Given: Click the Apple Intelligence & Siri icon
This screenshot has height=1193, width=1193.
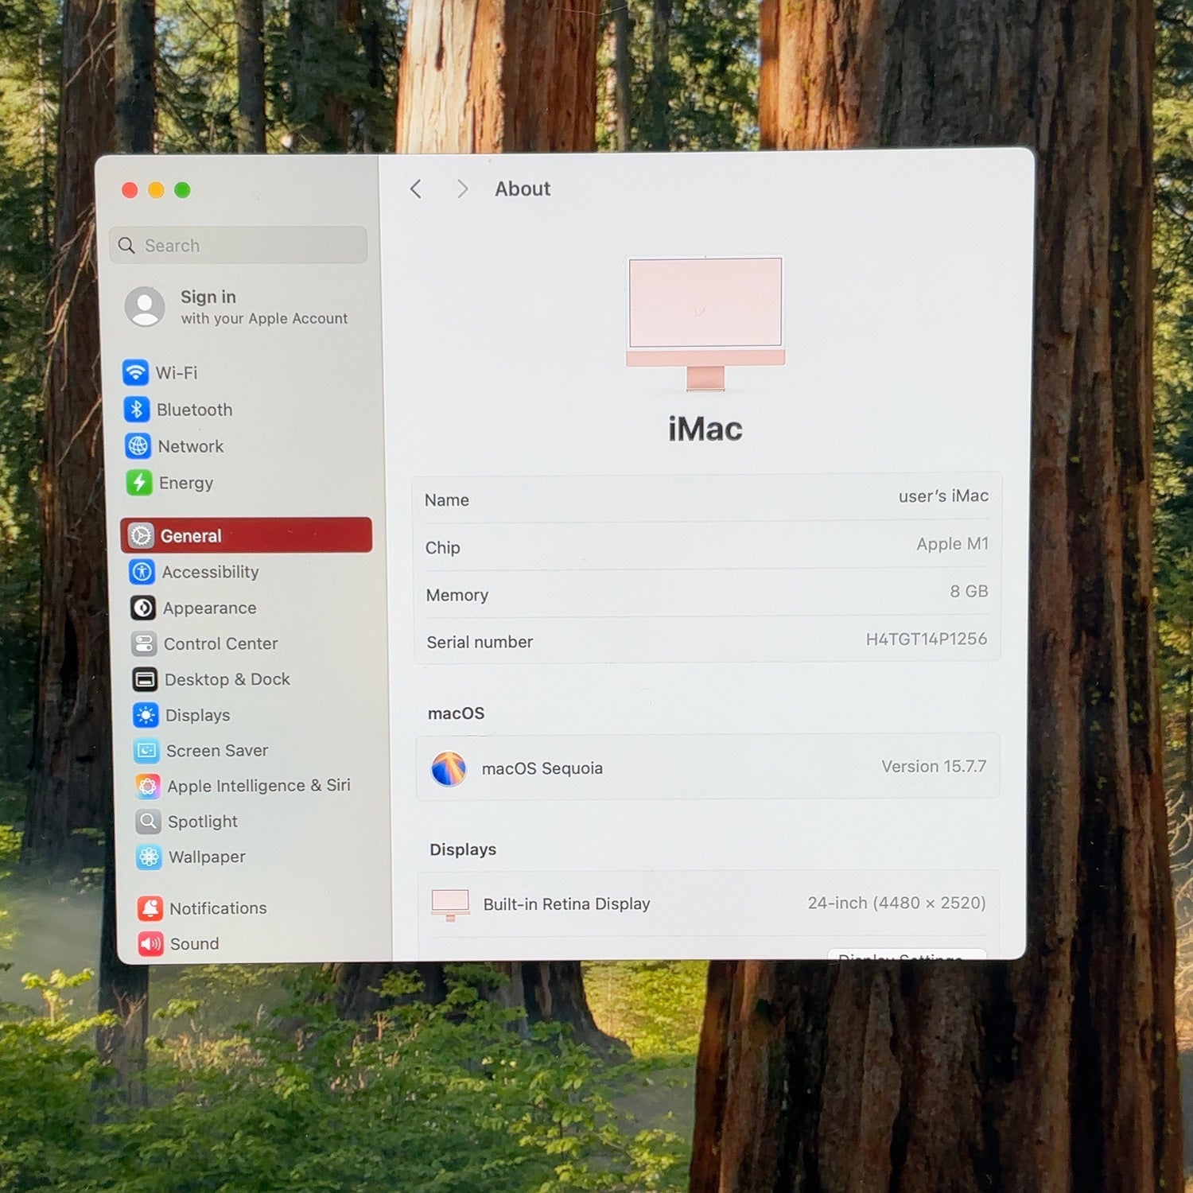Looking at the screenshot, I should point(147,786).
